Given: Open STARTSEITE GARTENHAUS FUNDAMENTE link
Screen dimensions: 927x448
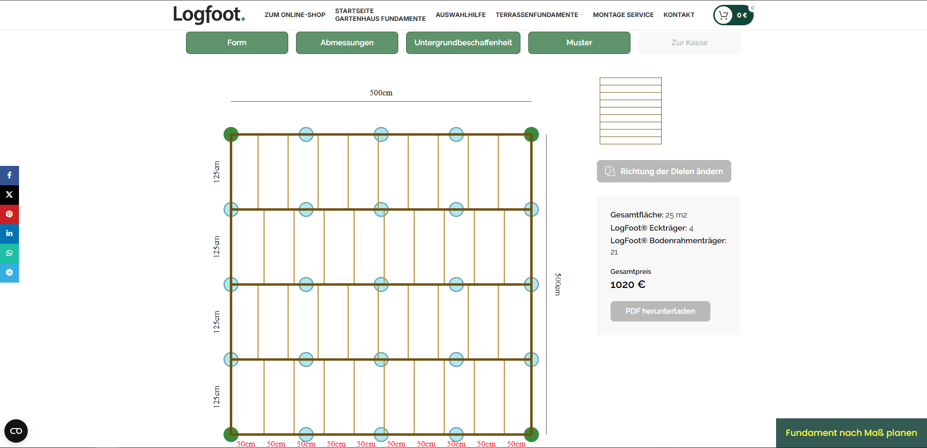Looking at the screenshot, I should [x=380, y=15].
